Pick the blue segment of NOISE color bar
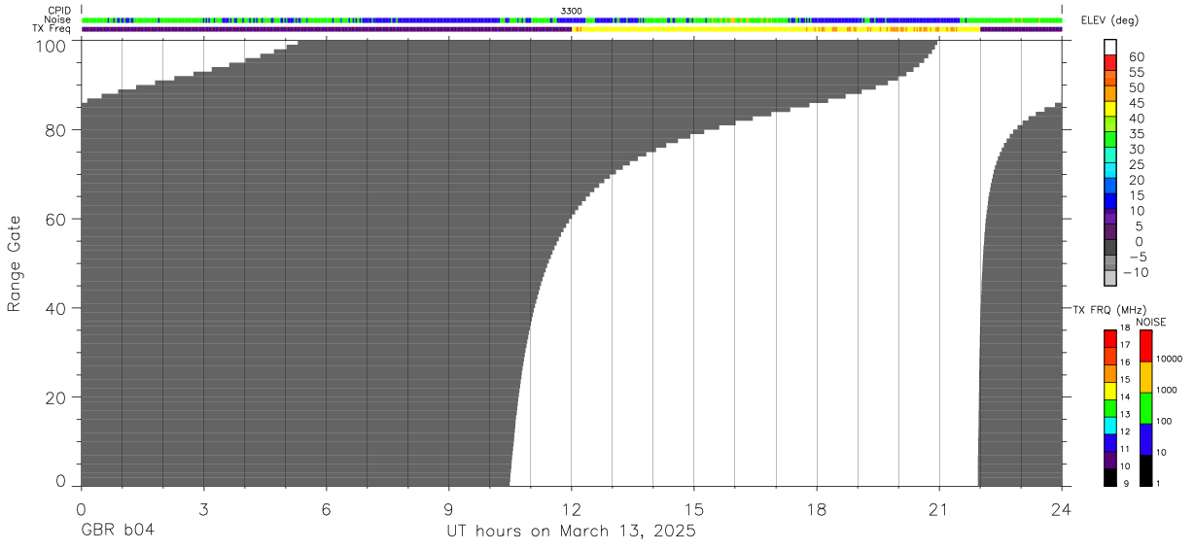Image resolution: width=1194 pixels, height=551 pixels. [1145, 439]
